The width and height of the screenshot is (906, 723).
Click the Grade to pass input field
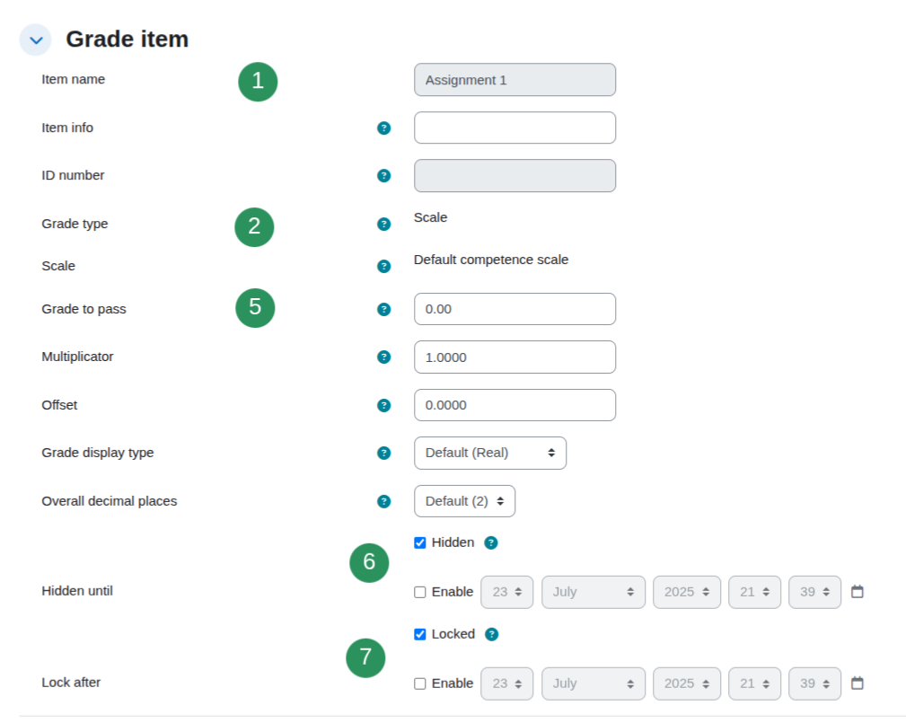515,309
